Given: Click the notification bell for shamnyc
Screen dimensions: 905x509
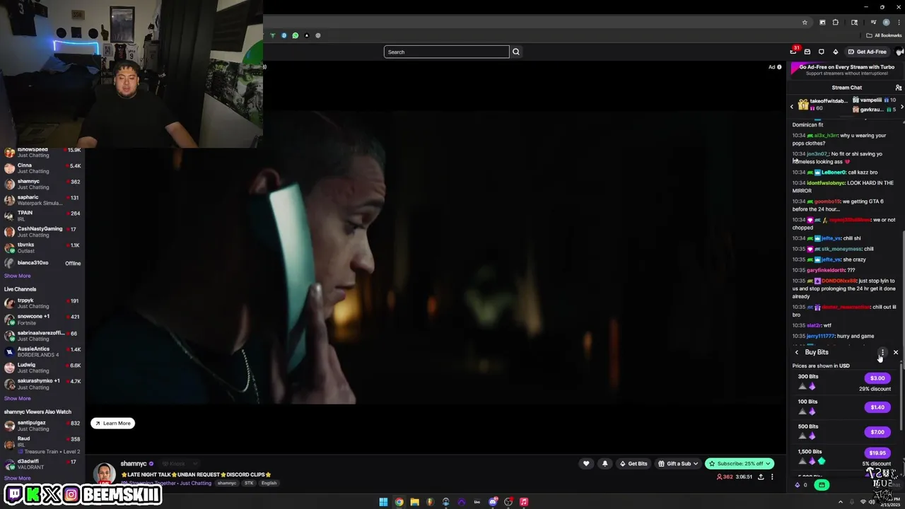Looking at the screenshot, I should (605, 464).
